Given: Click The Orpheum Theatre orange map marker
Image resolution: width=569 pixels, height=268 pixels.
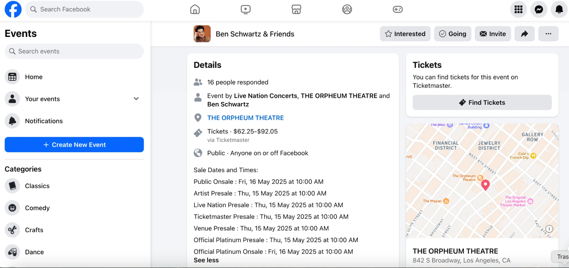Looking at the screenshot, I should 480,178.
